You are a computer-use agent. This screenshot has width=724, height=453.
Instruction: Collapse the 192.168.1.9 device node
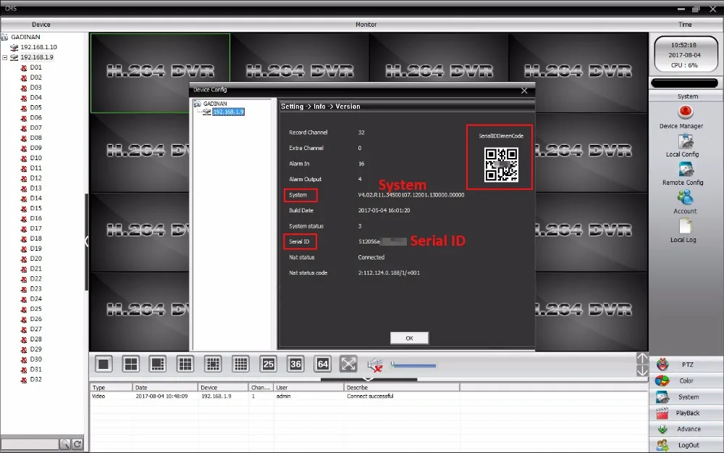[x=4, y=57]
